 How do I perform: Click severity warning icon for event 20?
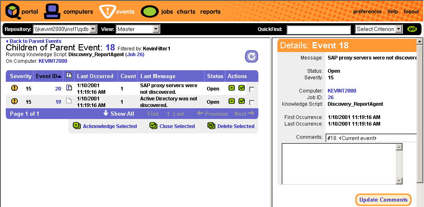pyautogui.click(x=14, y=88)
